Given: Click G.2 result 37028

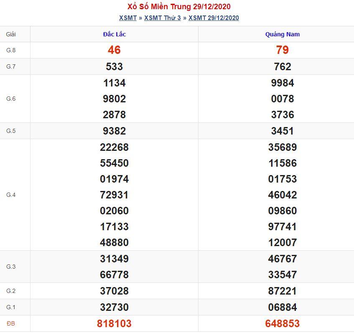Looking at the screenshot, I should tap(114, 291).
